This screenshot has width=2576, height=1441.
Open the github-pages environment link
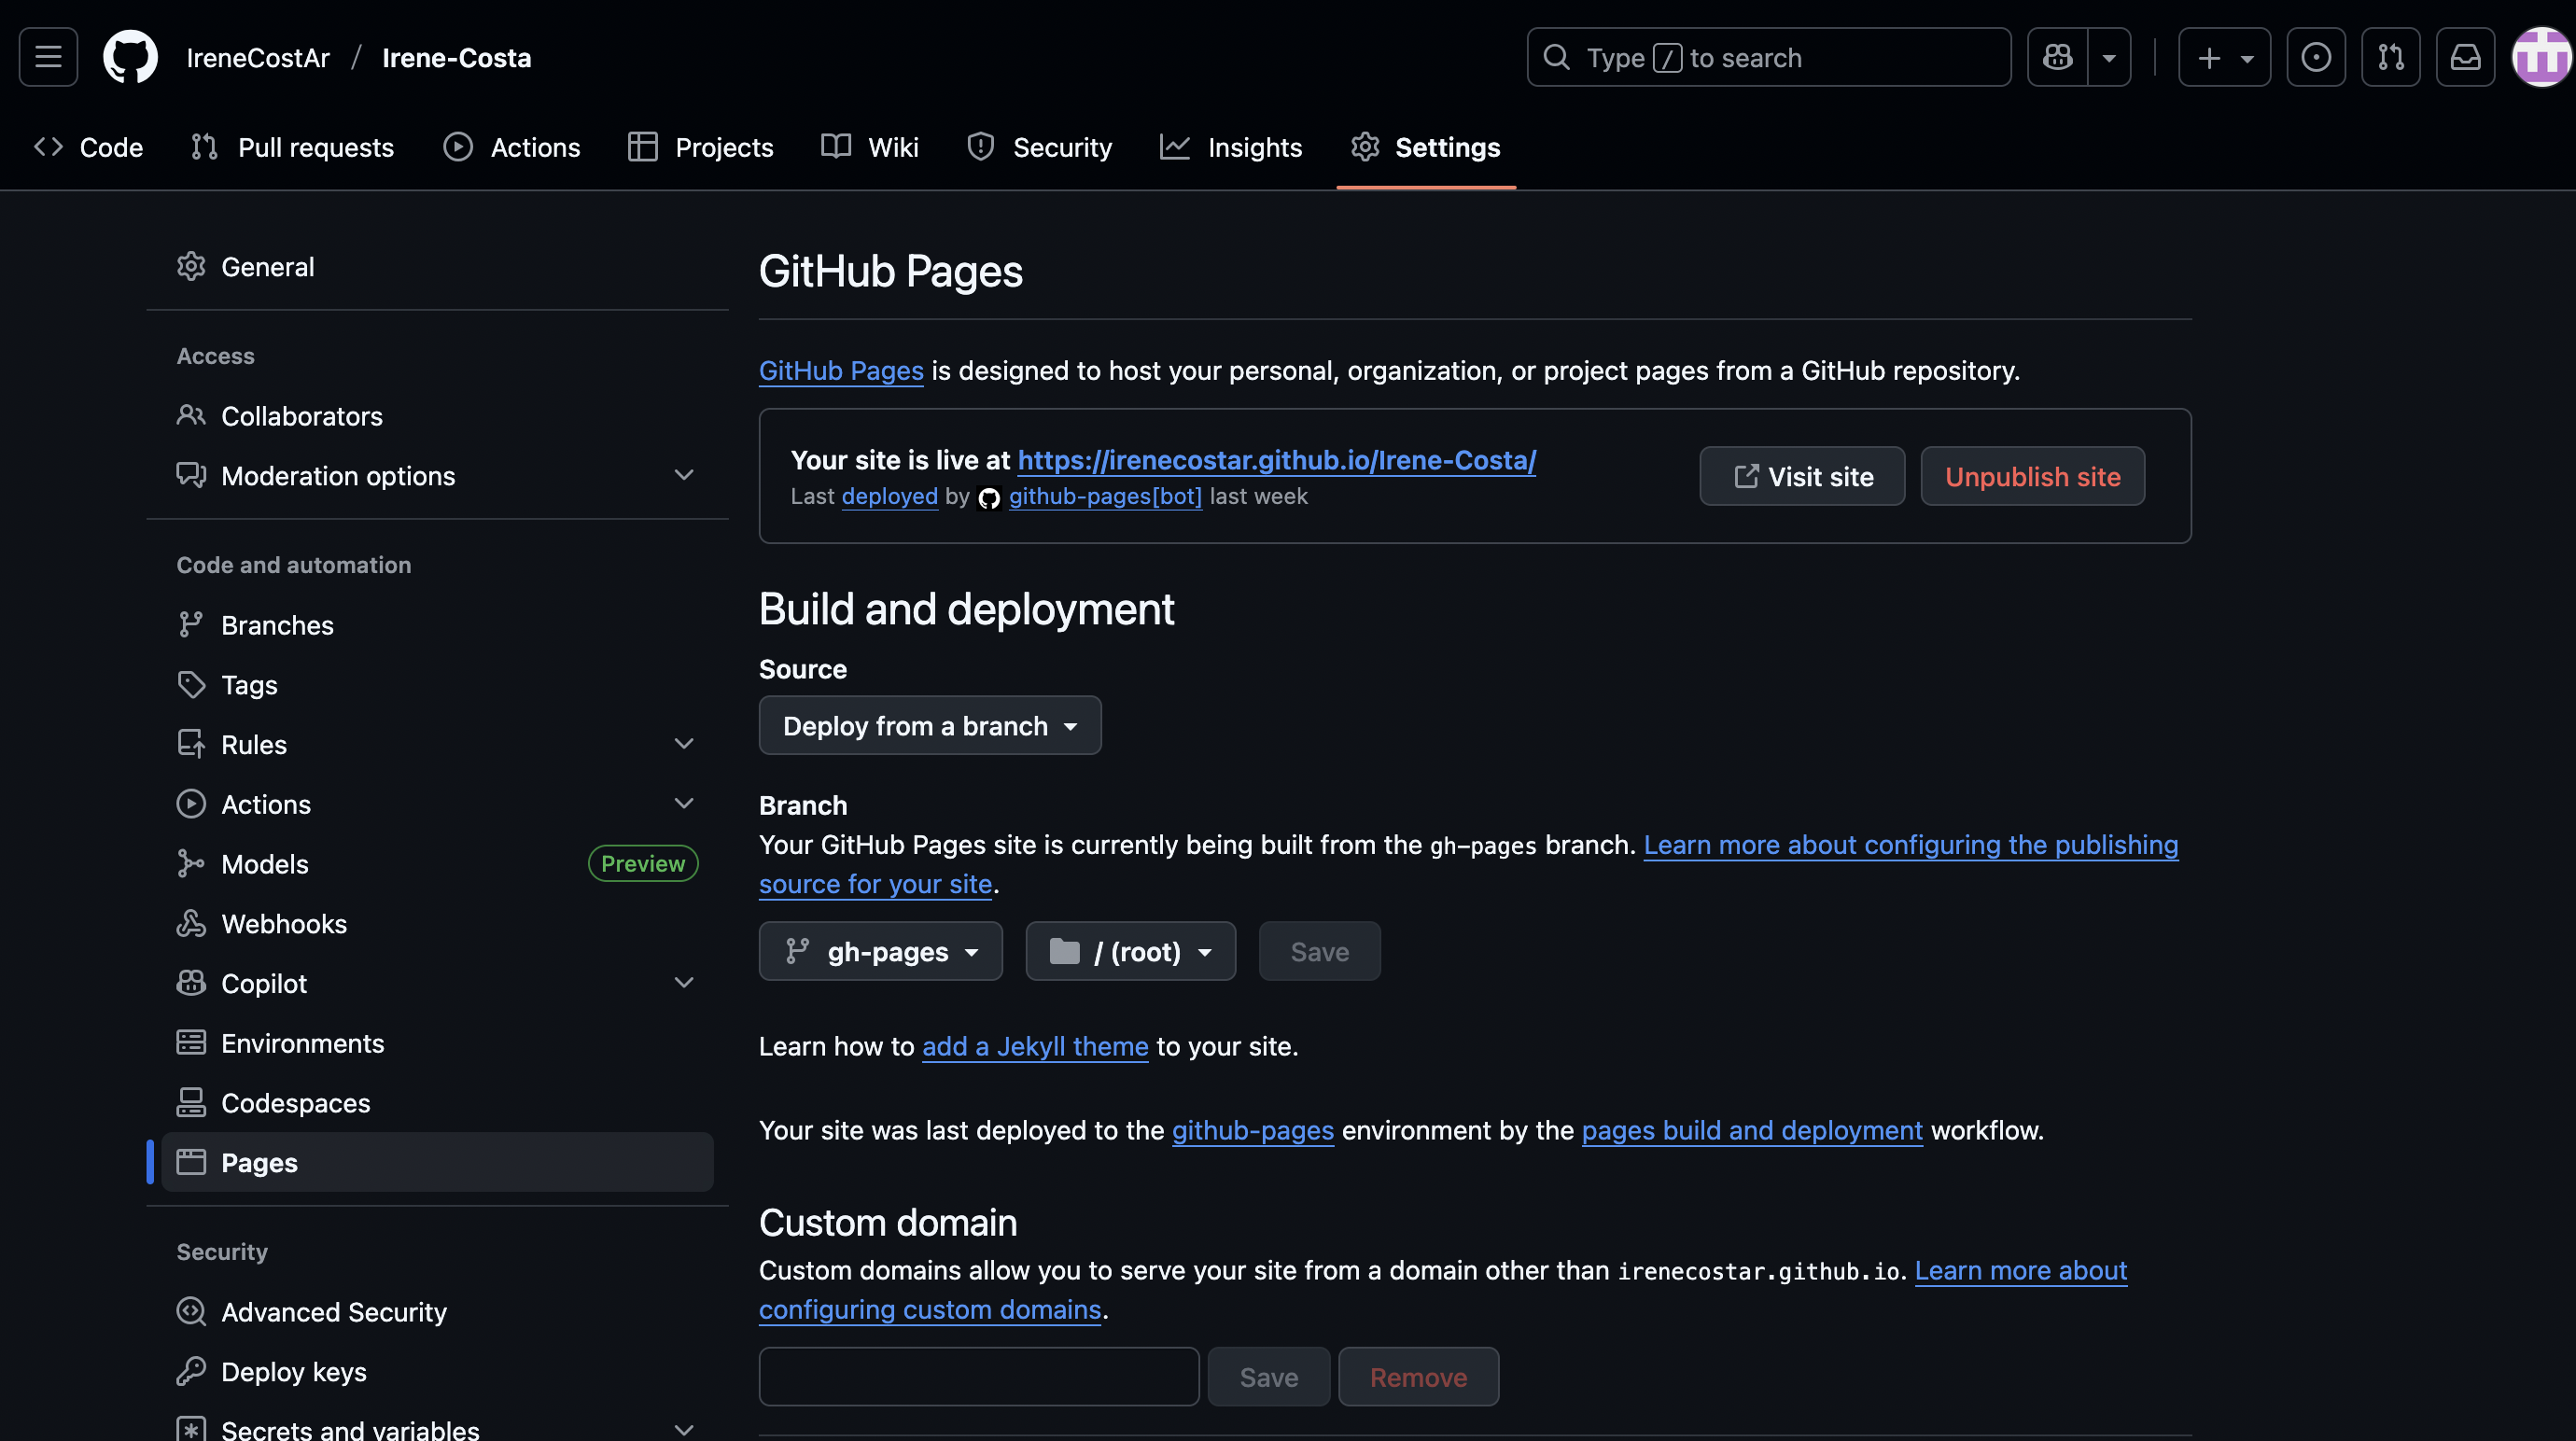(1253, 1130)
